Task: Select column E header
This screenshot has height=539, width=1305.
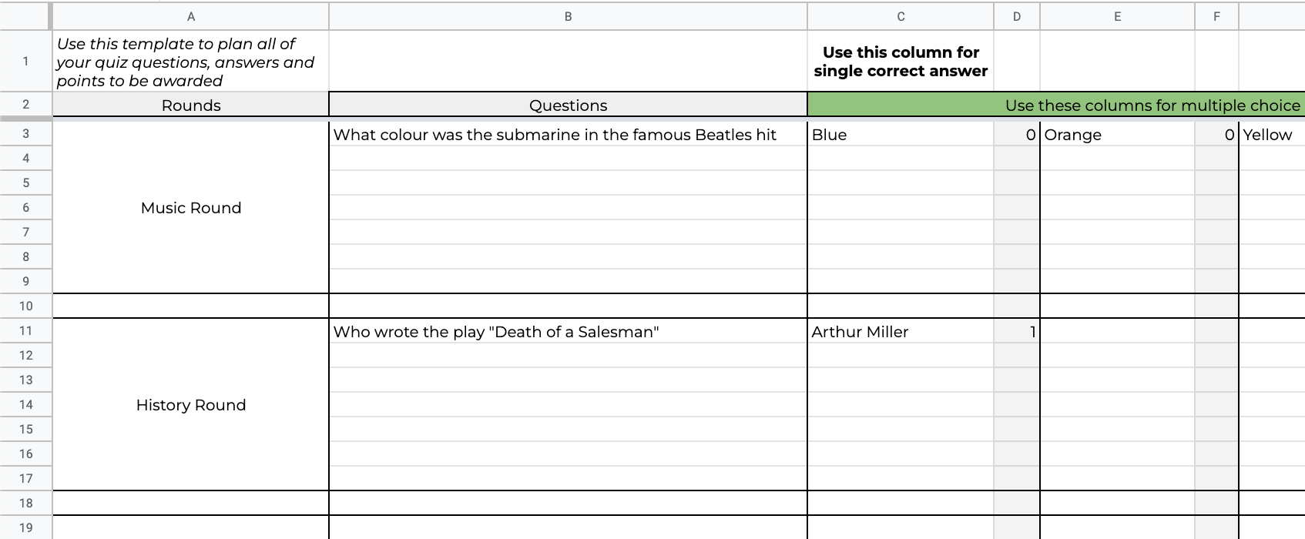Action: click(x=1117, y=16)
